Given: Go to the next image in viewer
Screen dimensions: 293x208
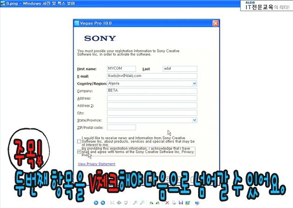Looking at the screenshot, I should 103,203.
